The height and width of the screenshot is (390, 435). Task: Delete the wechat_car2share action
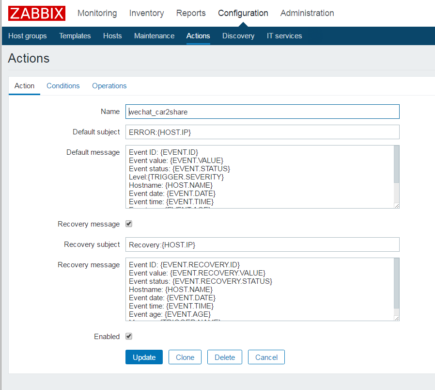(225, 357)
